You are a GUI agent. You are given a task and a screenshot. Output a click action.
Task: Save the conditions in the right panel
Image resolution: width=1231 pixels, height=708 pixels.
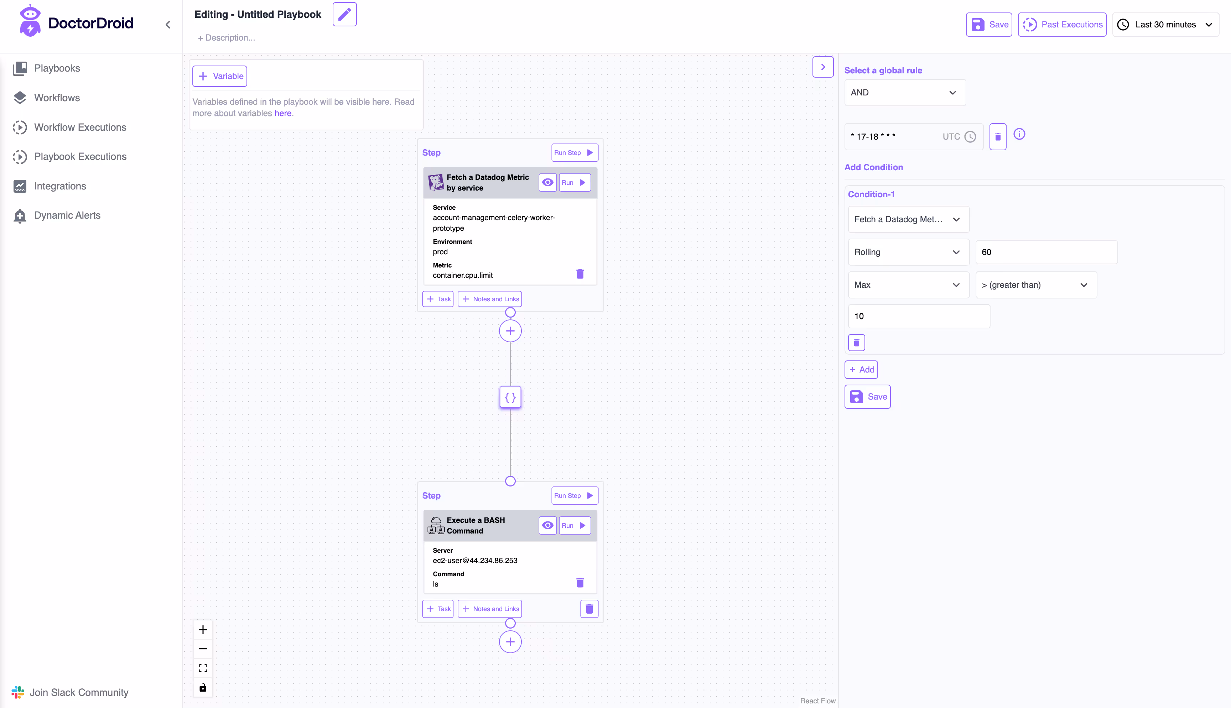[x=867, y=397]
